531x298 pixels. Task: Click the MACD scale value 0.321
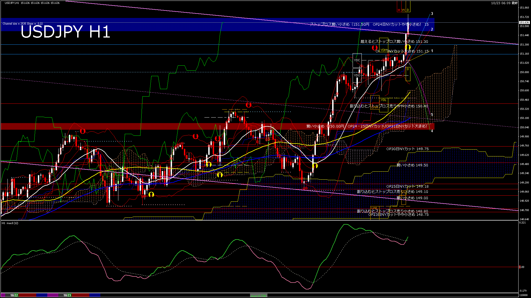coord(522,223)
